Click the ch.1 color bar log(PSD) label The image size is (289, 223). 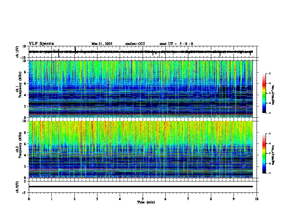point(273,95)
